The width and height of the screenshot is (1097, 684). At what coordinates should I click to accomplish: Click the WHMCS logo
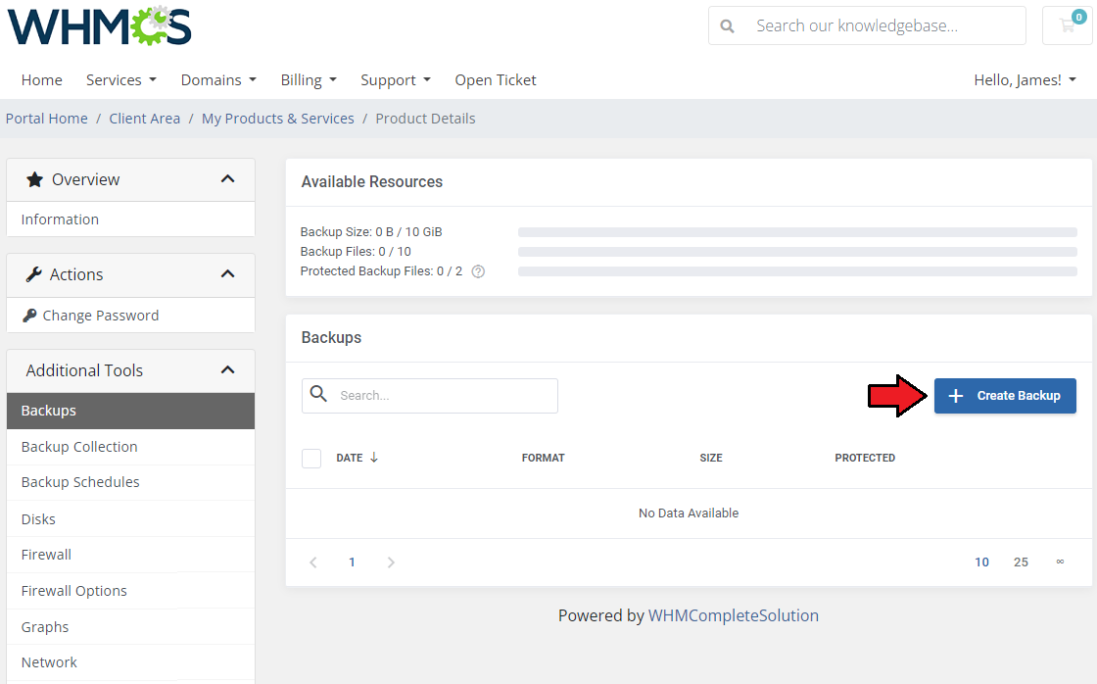[x=99, y=26]
